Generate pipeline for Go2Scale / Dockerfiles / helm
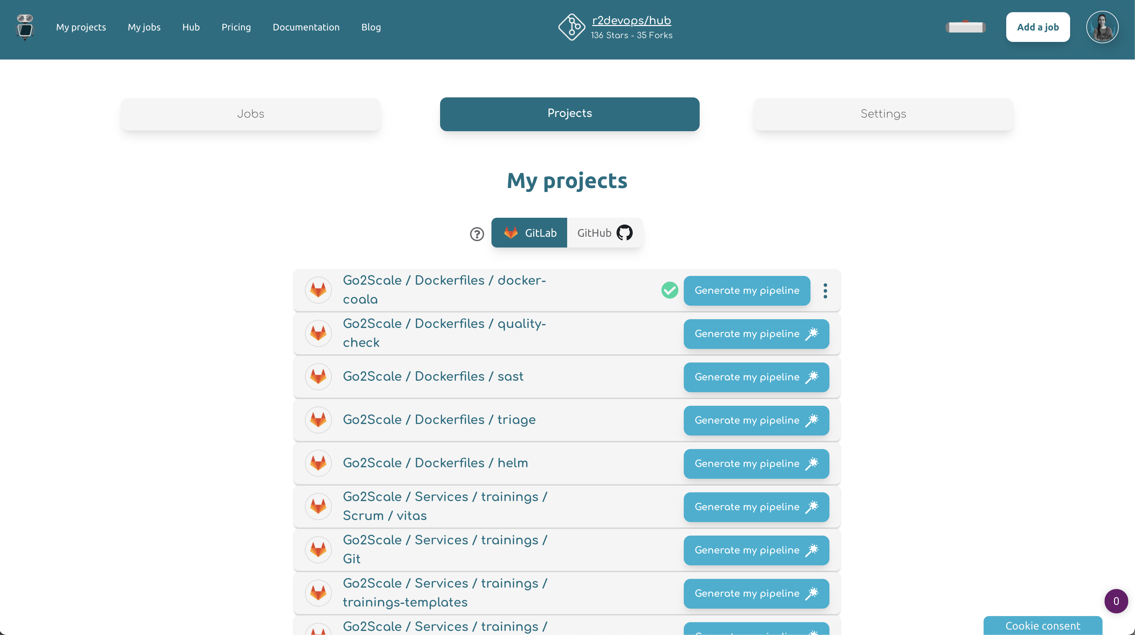1135x635 pixels. pyautogui.click(x=756, y=464)
